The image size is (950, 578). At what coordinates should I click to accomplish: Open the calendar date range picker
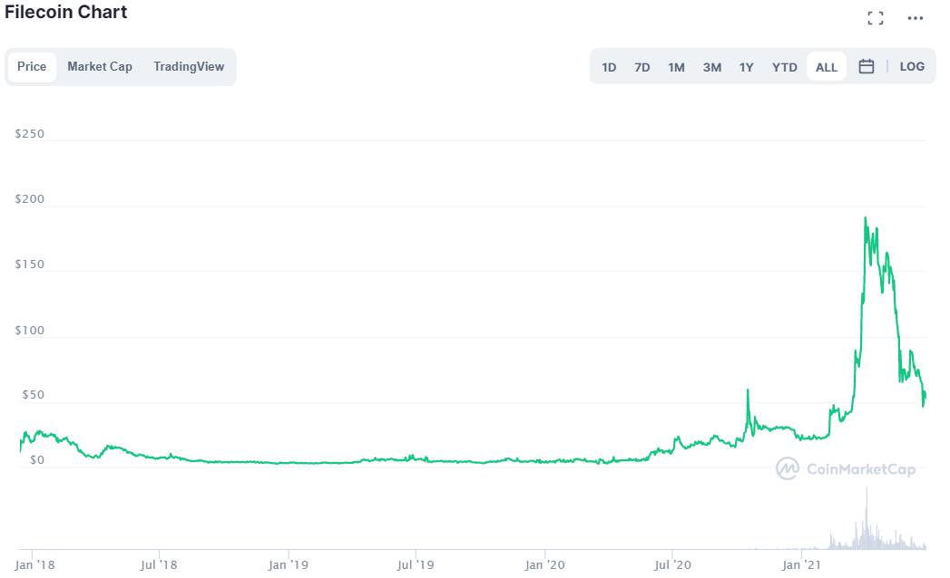pos(866,66)
